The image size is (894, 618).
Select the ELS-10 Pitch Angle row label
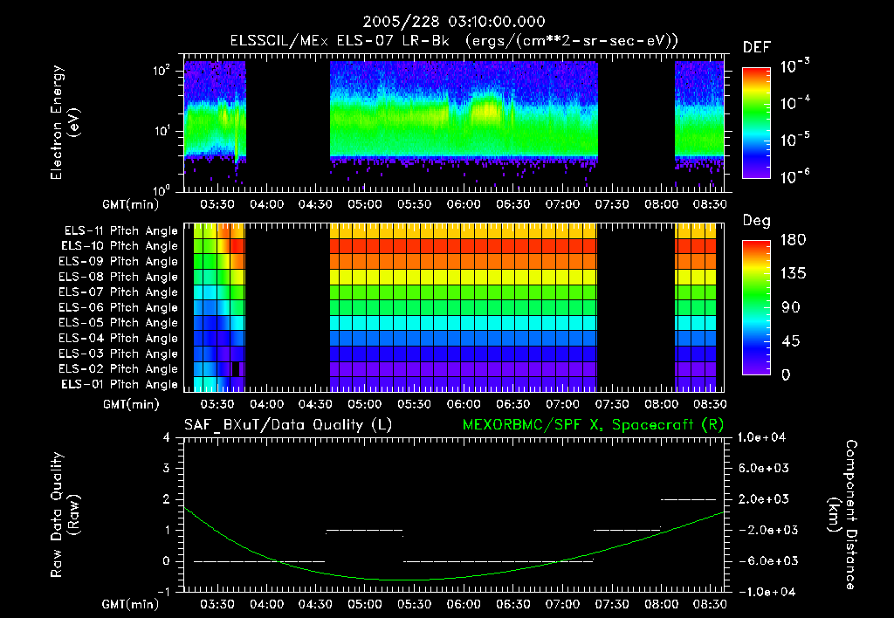[x=120, y=246]
